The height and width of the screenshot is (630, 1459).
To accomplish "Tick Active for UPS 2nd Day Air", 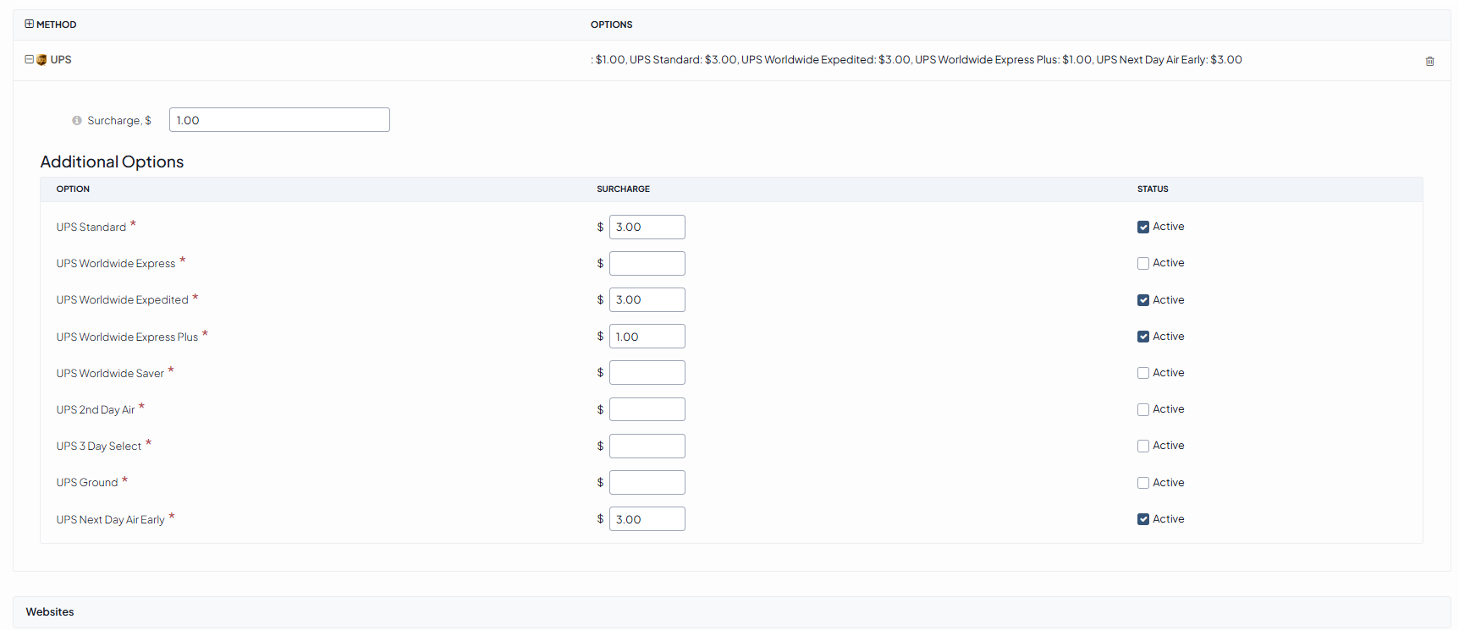I will click(1143, 409).
